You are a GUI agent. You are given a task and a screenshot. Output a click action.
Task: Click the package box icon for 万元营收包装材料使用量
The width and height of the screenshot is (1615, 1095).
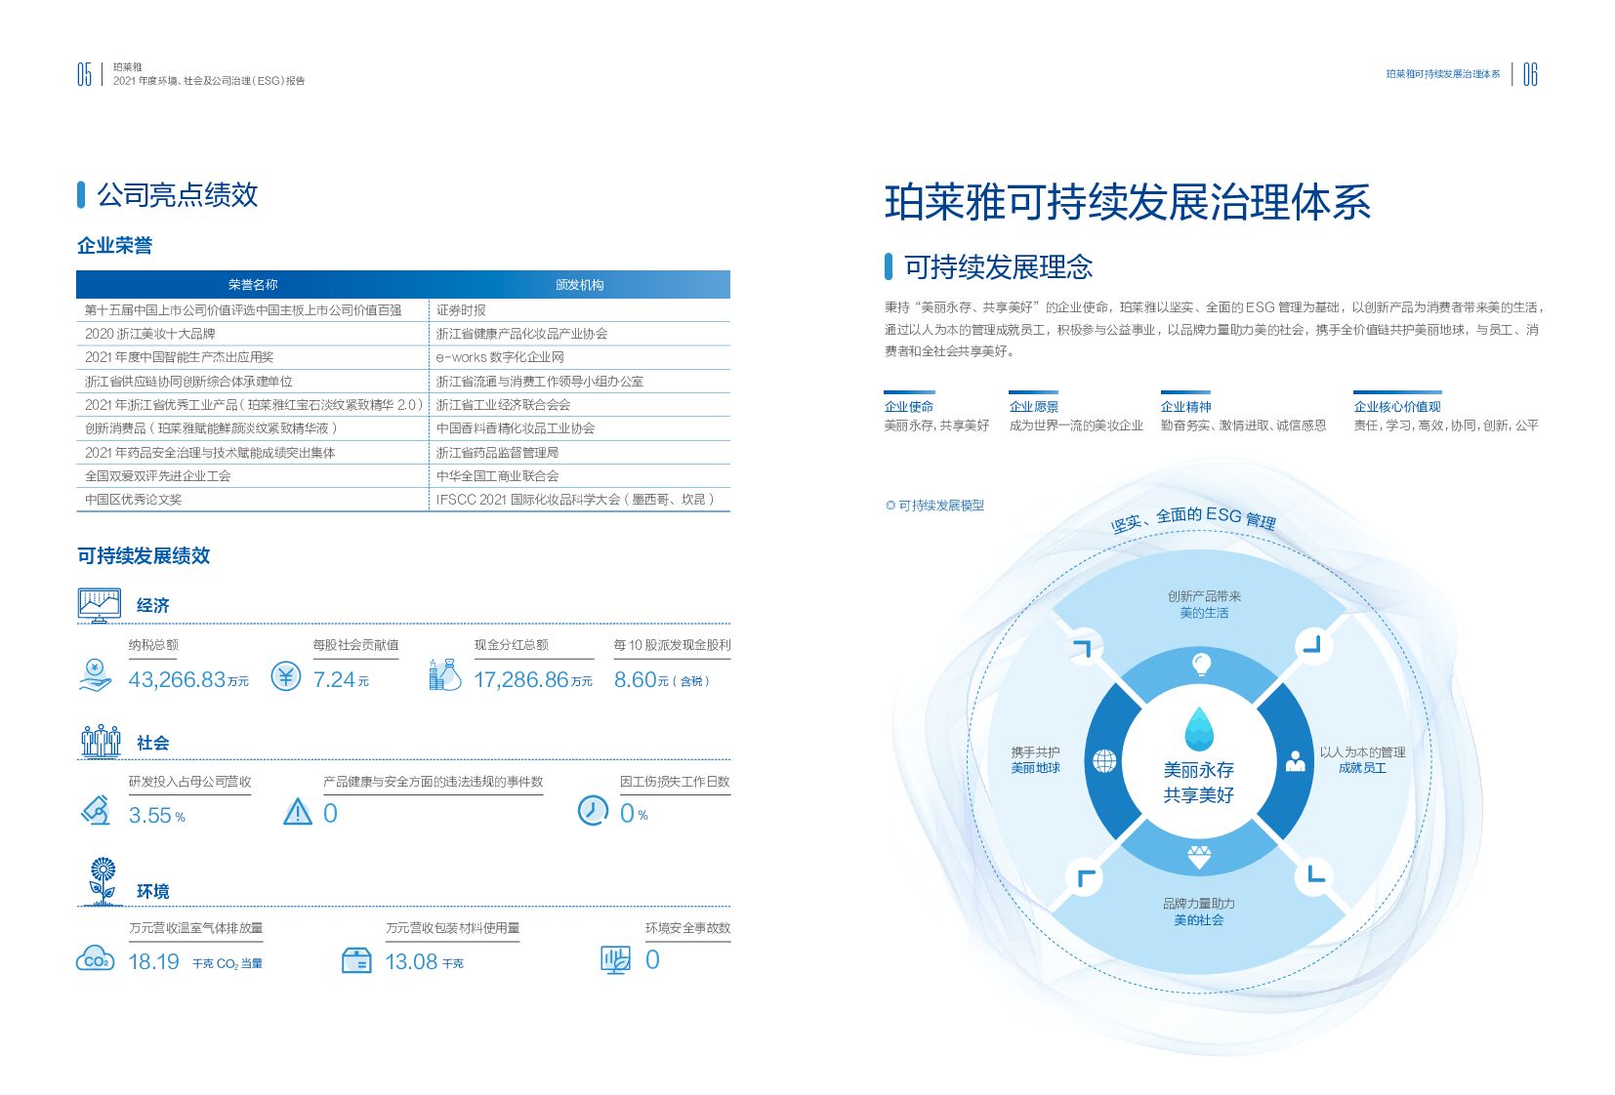[x=357, y=960]
